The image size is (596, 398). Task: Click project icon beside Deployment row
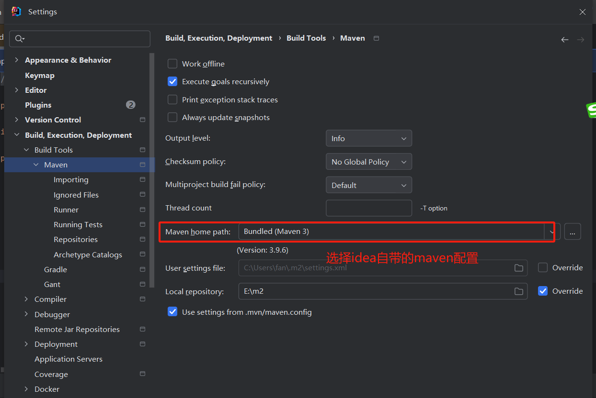coord(142,344)
